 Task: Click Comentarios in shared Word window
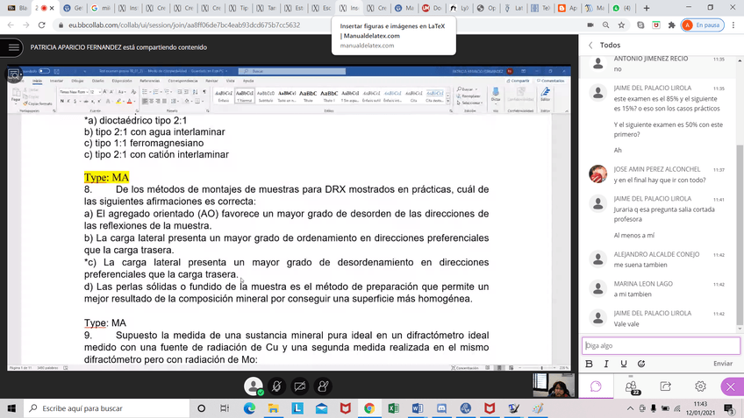(x=551, y=81)
